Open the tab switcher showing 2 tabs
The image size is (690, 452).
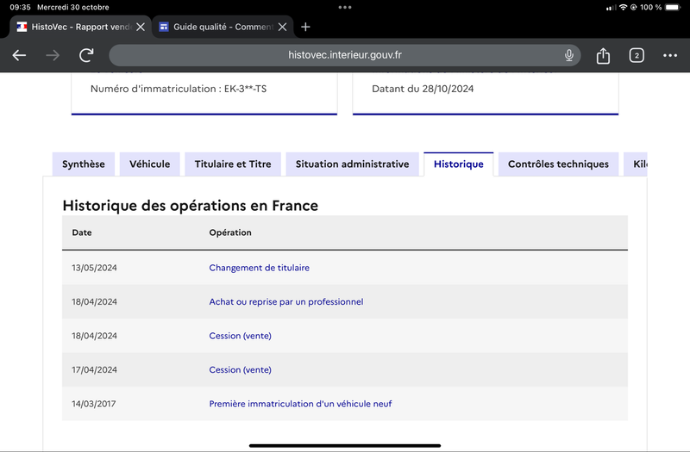click(x=637, y=55)
